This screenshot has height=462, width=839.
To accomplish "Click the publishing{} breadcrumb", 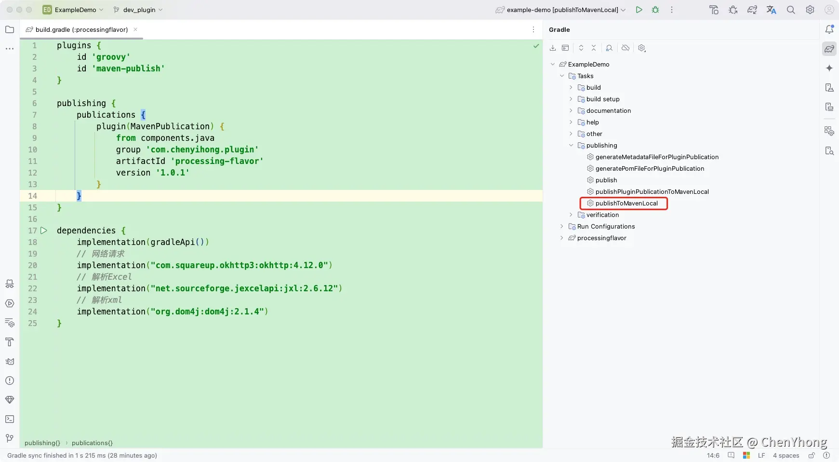I will (42, 443).
